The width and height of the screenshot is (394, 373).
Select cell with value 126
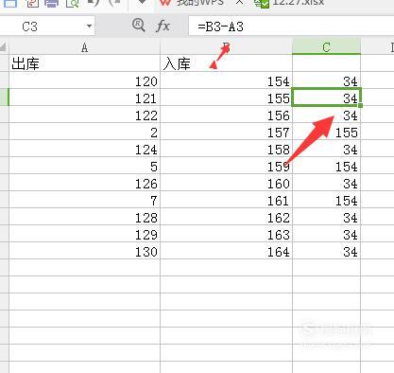pos(84,183)
